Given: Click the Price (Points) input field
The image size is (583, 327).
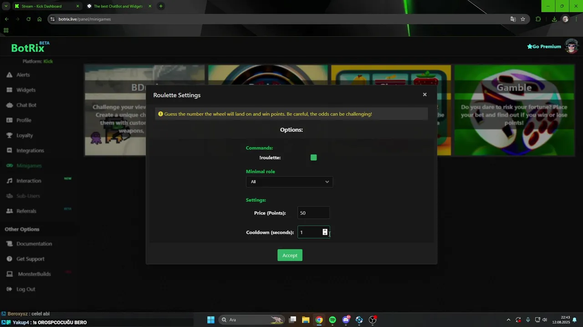Looking at the screenshot, I should tap(313, 213).
